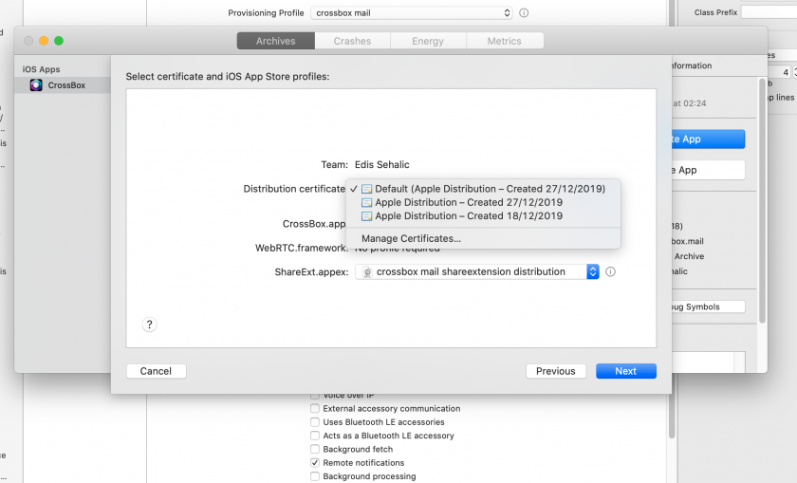Switch to the Energy tab

[x=428, y=41]
